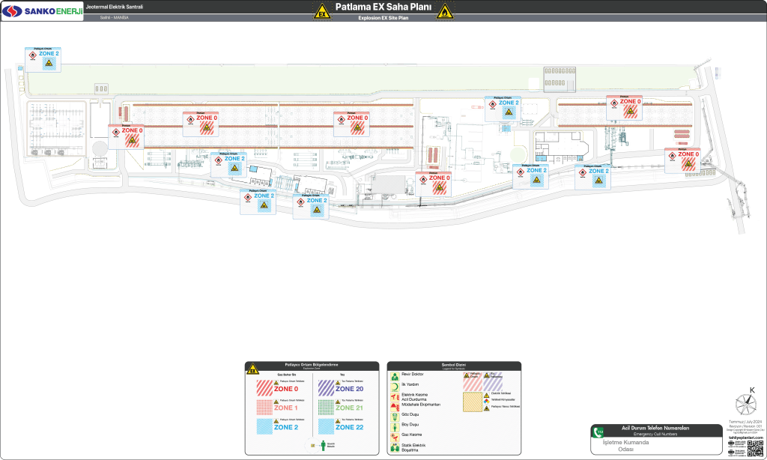
Task: Click the far-right ZONE 0 map marker
Action: pyautogui.click(x=682, y=160)
